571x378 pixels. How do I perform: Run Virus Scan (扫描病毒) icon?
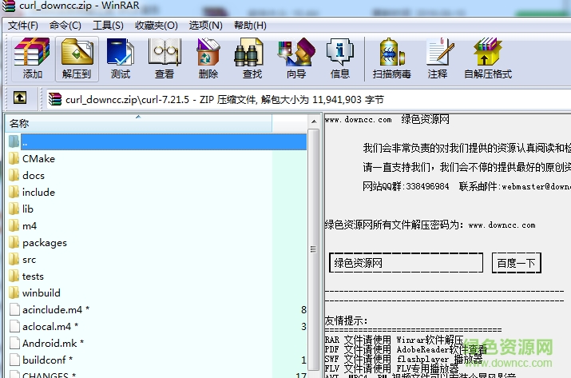pos(391,58)
